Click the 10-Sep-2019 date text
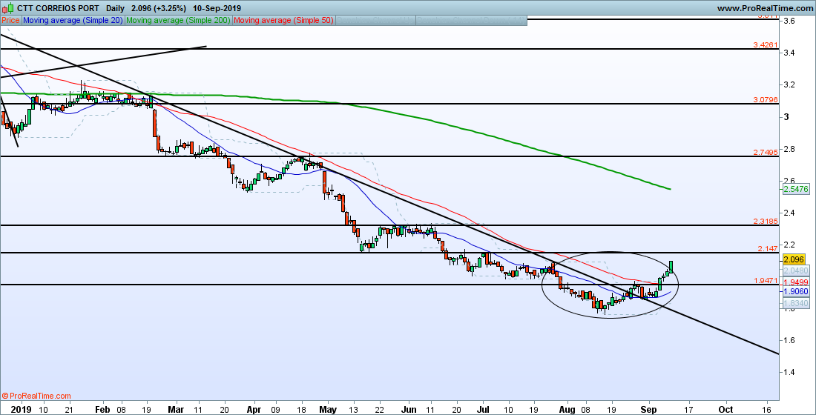Image resolution: width=816 pixels, height=415 pixels. tap(219, 8)
